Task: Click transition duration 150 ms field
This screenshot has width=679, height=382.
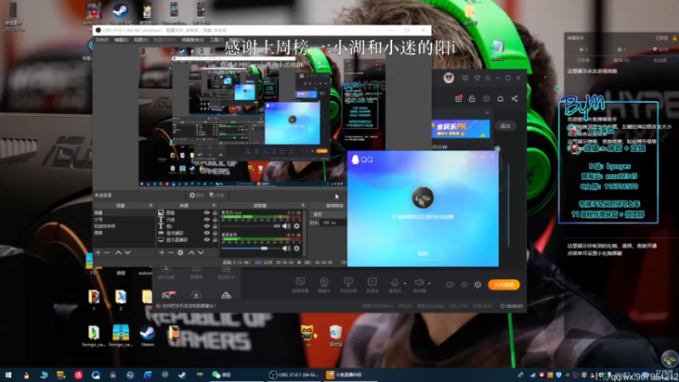Action: point(332,222)
